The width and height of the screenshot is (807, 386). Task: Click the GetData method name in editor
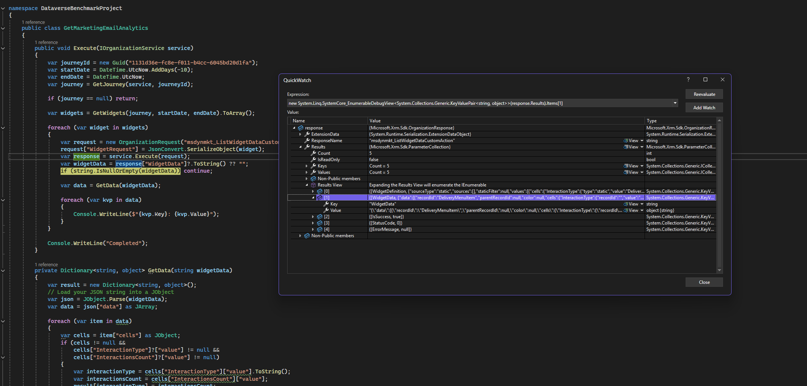pyautogui.click(x=159, y=270)
